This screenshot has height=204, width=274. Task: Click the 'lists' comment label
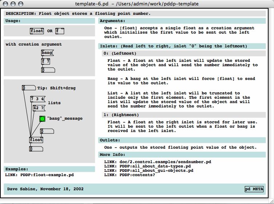[55, 103]
